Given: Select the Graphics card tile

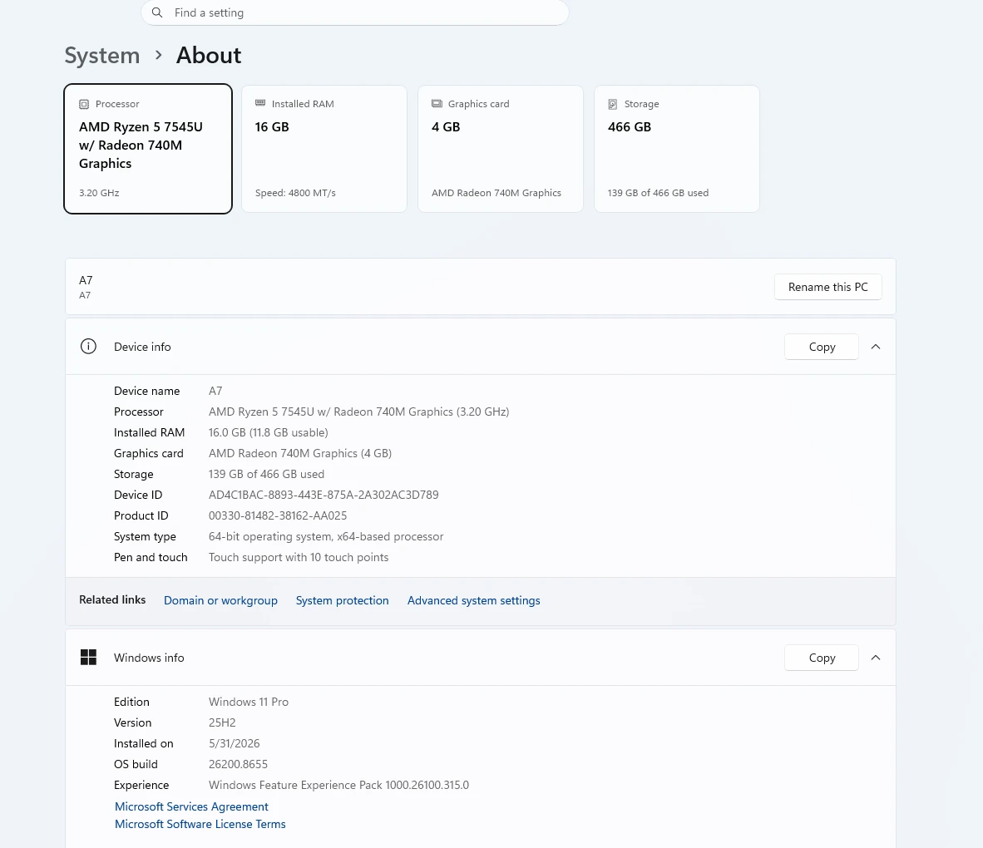Looking at the screenshot, I should (x=501, y=149).
